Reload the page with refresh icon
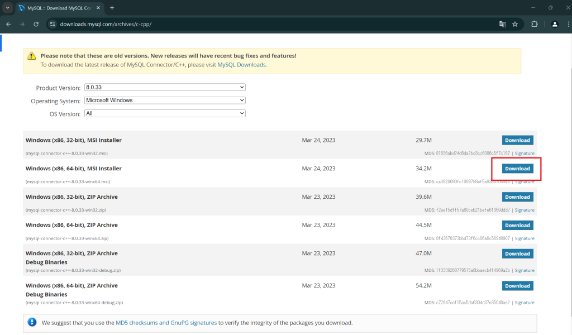The image size is (572, 335). pyautogui.click(x=36, y=24)
